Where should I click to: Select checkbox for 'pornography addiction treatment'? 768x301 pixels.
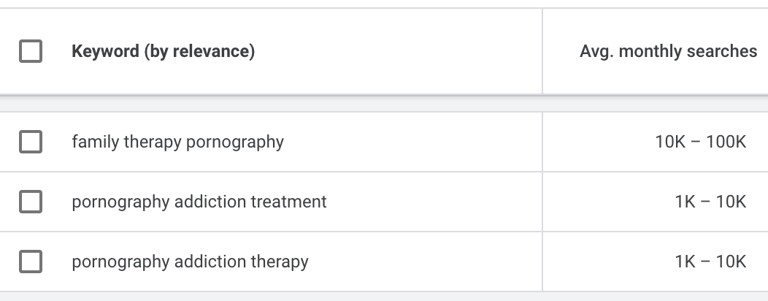(31, 202)
